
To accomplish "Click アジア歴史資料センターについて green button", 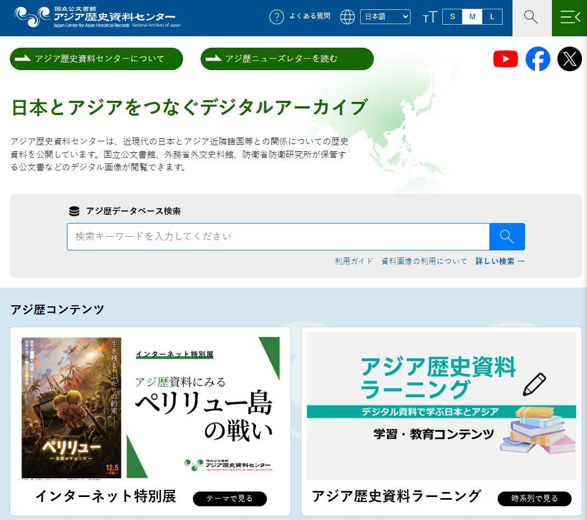I will click(96, 59).
